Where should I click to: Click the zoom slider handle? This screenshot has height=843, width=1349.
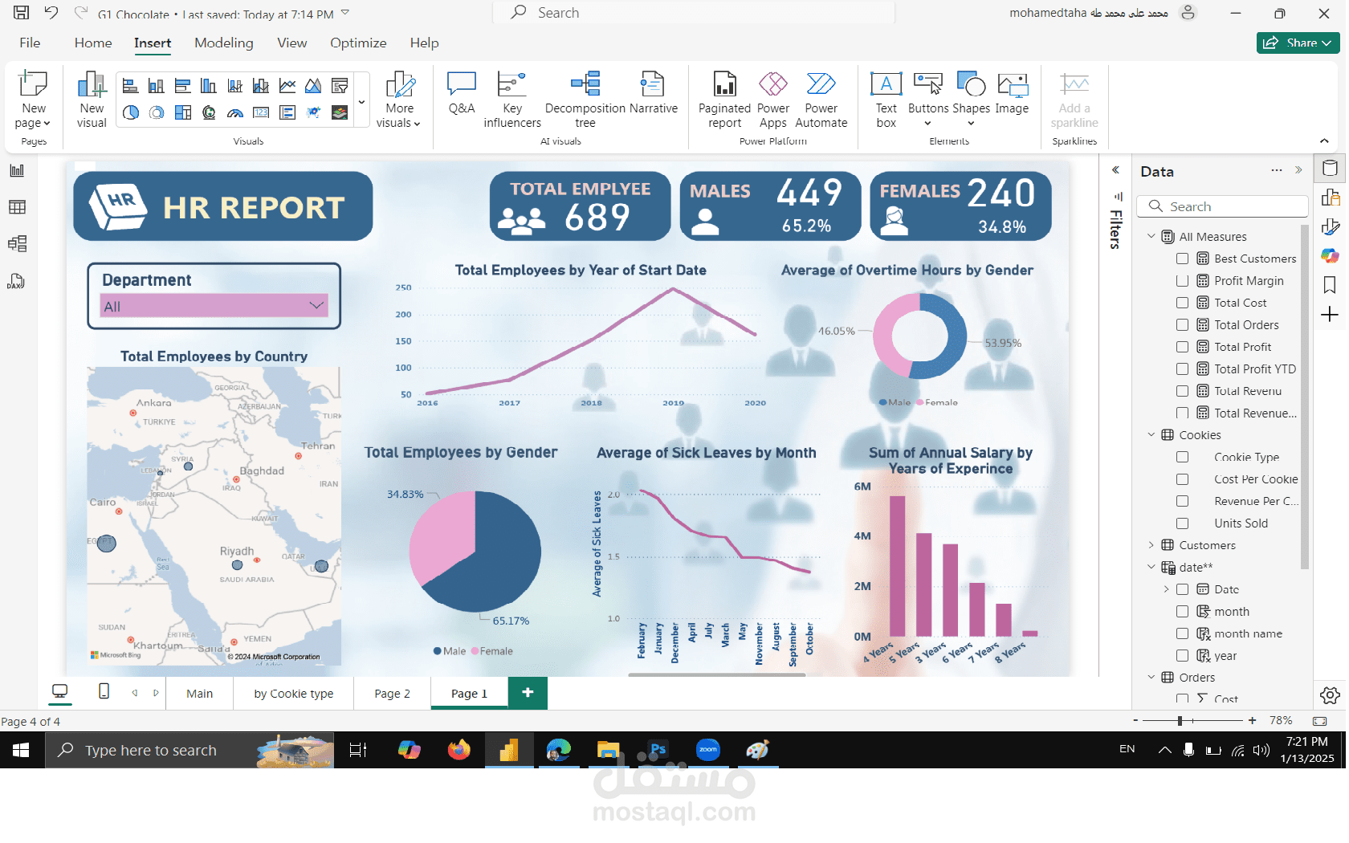tap(1180, 721)
